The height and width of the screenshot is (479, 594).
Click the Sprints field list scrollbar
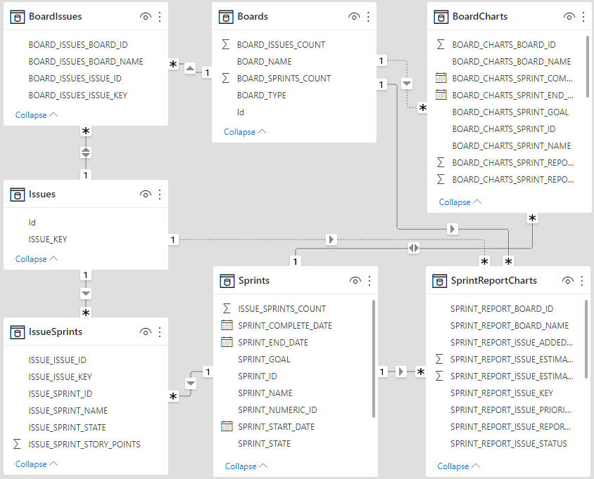click(374, 359)
